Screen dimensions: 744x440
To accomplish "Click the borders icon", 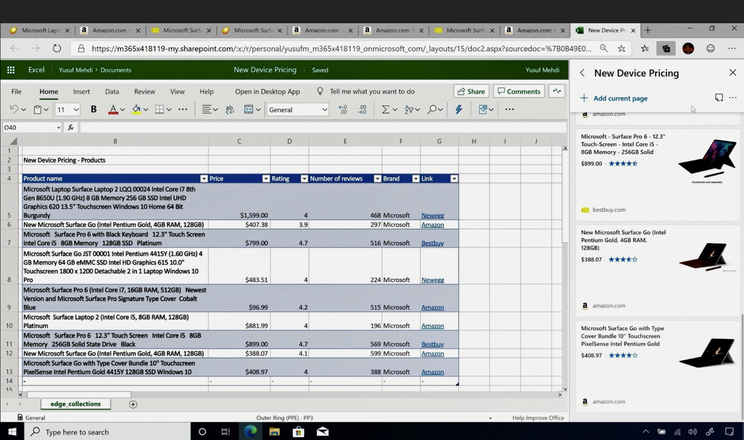I will [x=160, y=109].
